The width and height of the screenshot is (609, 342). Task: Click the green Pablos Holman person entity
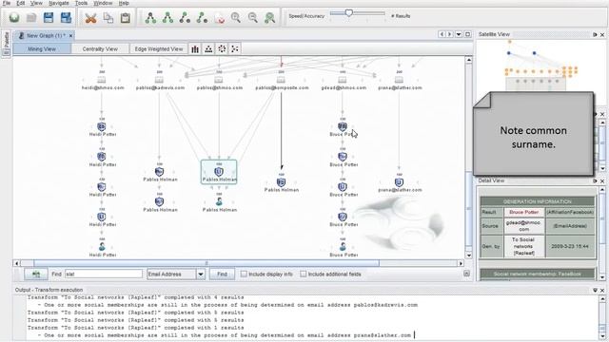[x=219, y=201]
